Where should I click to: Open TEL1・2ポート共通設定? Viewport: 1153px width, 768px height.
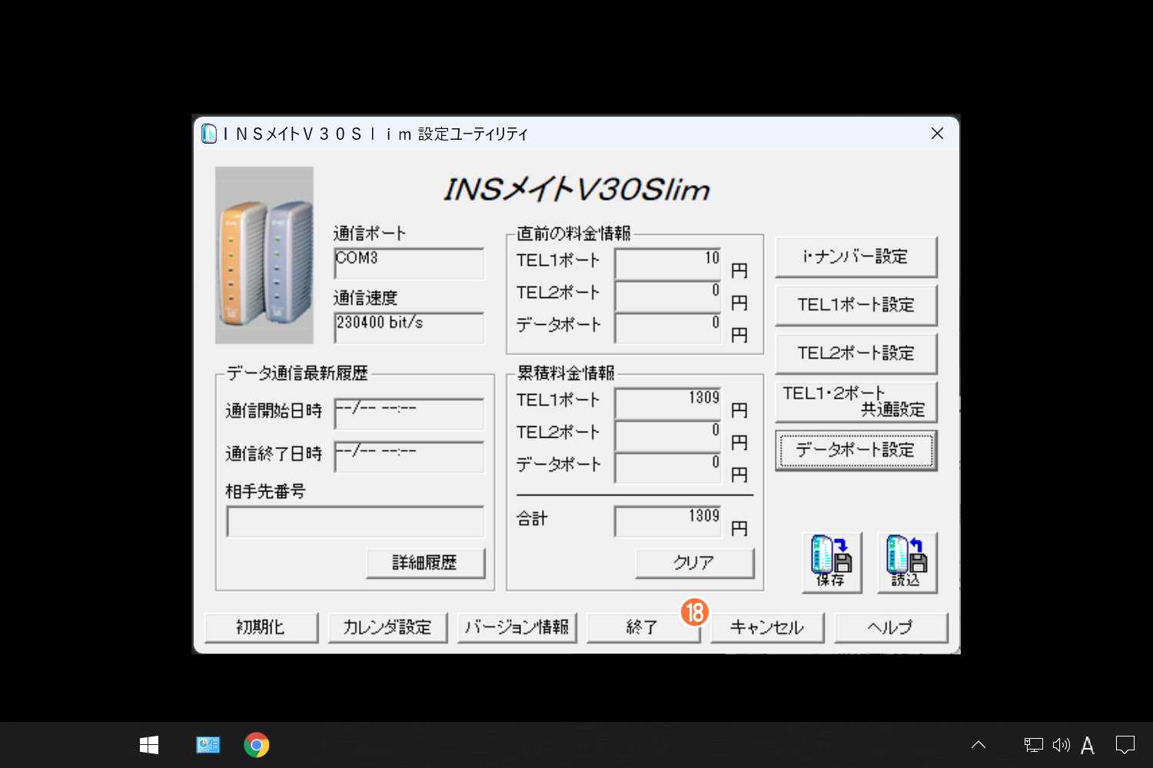856,402
